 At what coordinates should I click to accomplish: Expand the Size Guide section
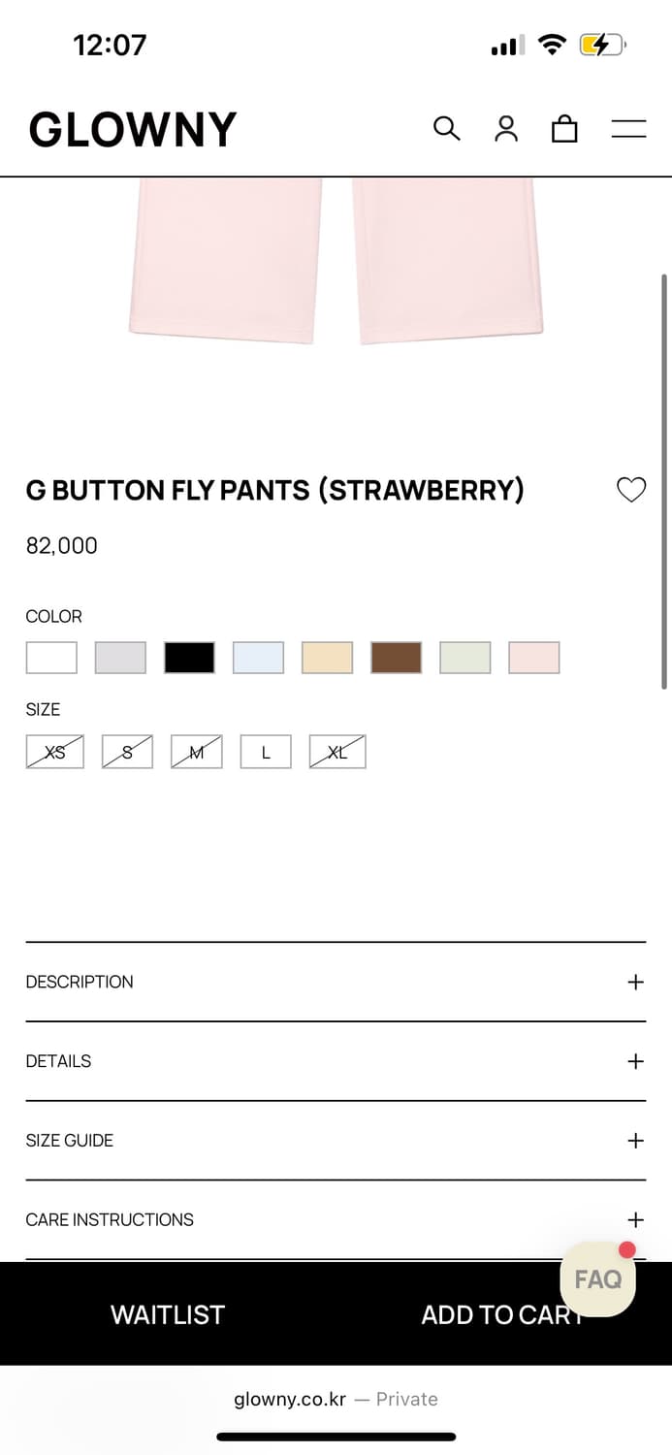pyautogui.click(x=336, y=1141)
